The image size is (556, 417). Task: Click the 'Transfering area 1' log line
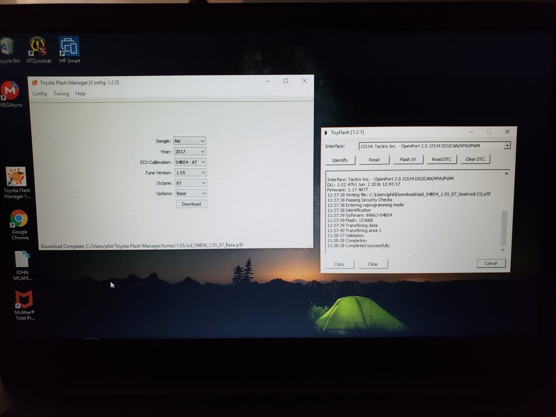[354, 231]
